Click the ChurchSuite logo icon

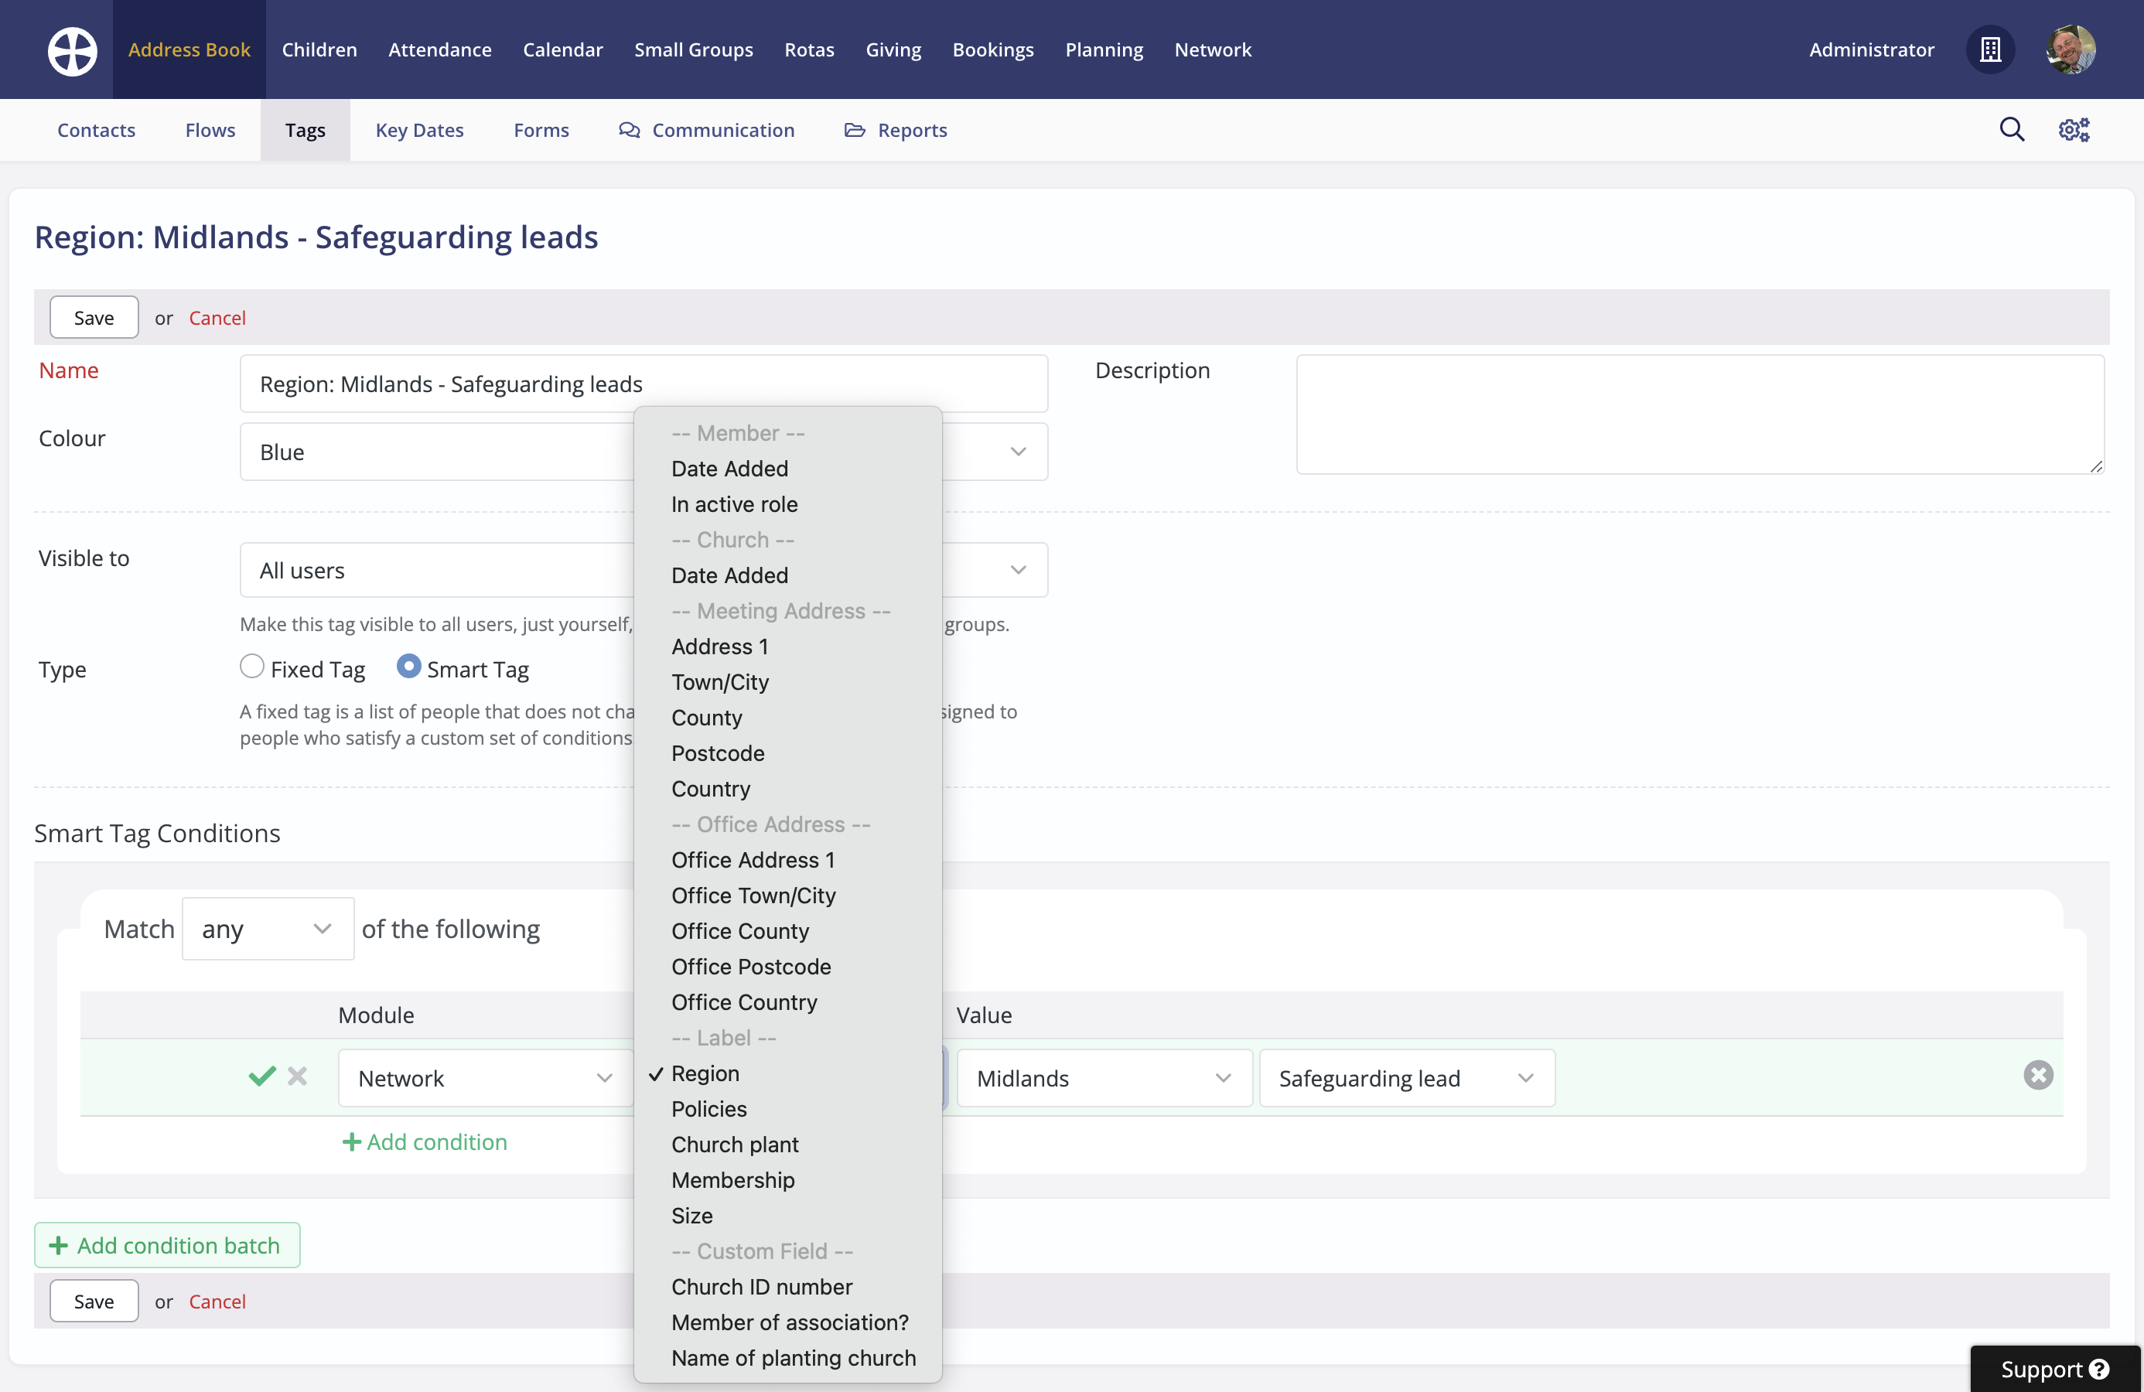point(71,49)
